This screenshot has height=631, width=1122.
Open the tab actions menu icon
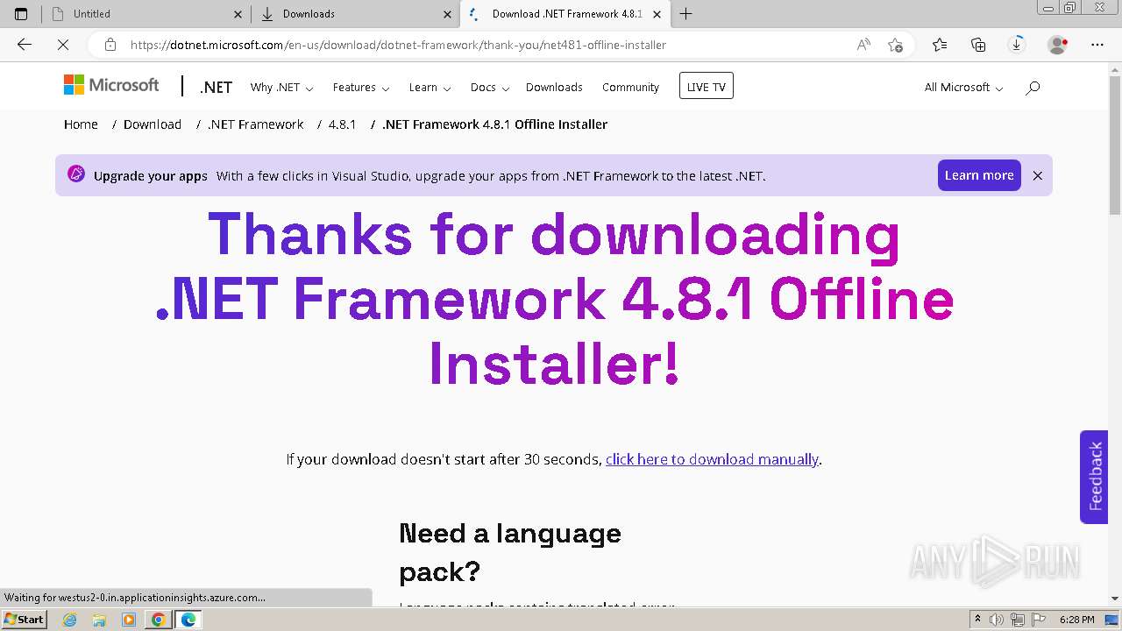(21, 14)
